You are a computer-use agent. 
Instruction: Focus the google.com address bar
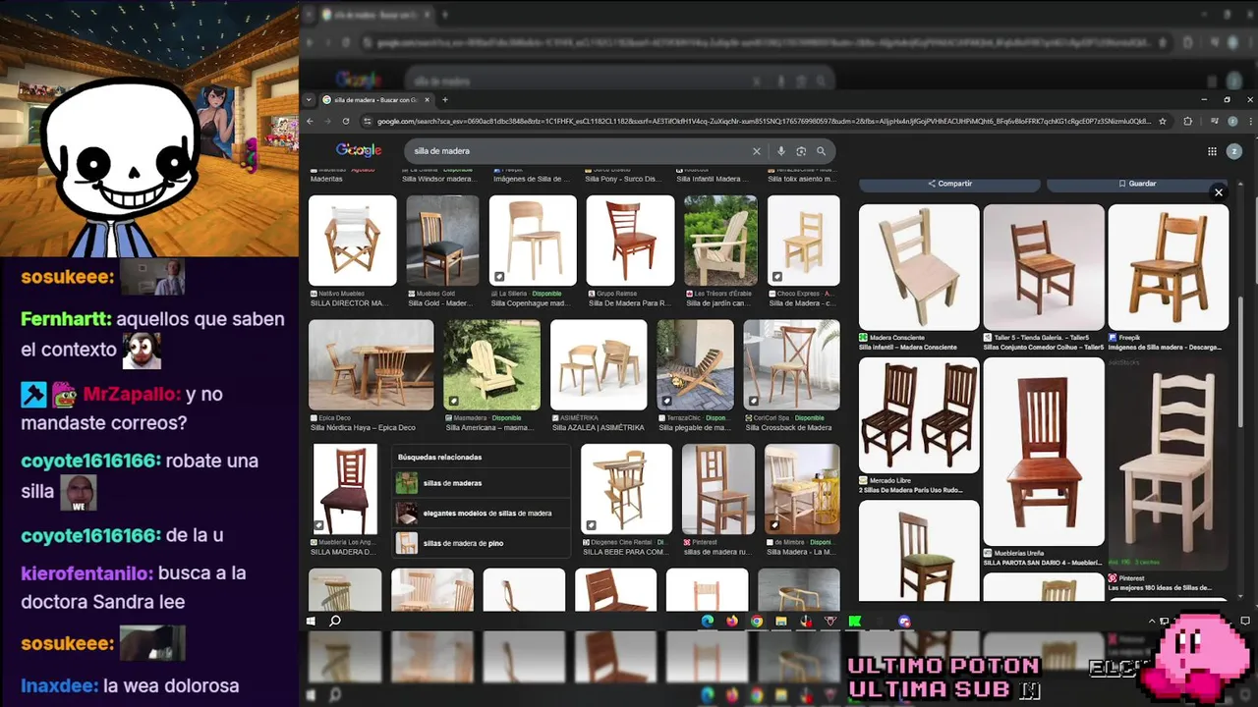[x=764, y=121]
